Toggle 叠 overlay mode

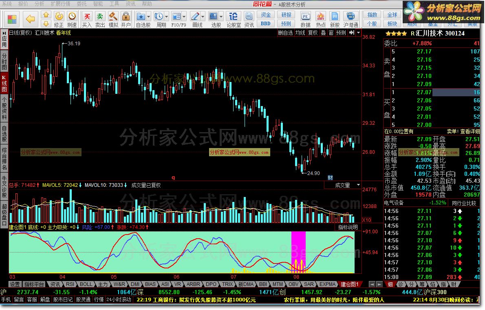(x=323, y=33)
